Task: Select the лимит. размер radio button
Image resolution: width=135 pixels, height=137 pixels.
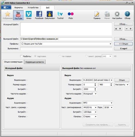Action: click(86, 56)
